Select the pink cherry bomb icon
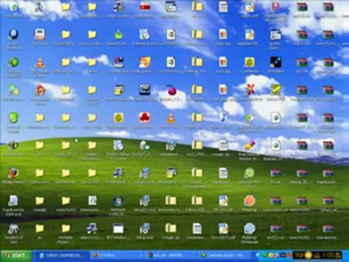The image size is (349, 262). 171,90
